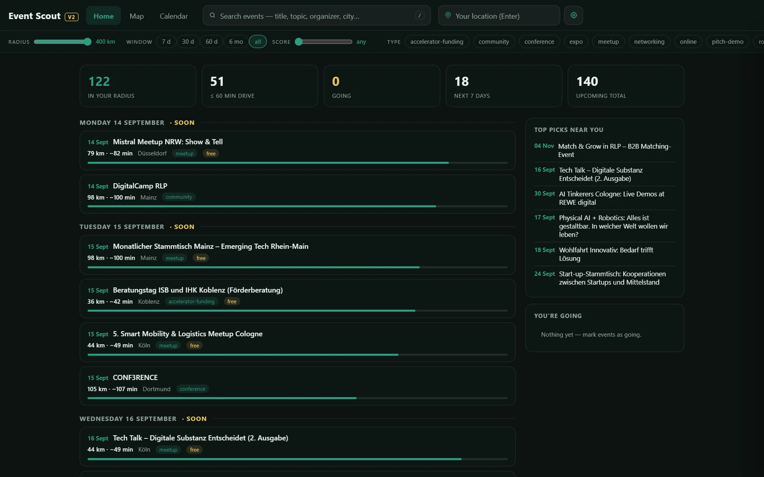Open 5. Smart Mobility & Logistics Meetup
Viewport: 764px width, 477px height.
[297, 342]
